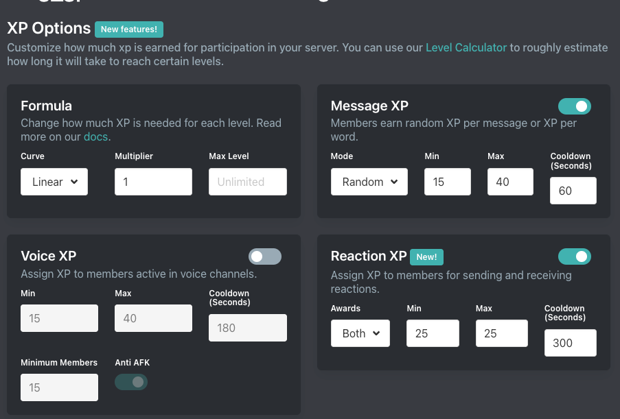Viewport: 620px width, 419px height.
Task: Enable the Voice XP toggle
Action: point(264,256)
